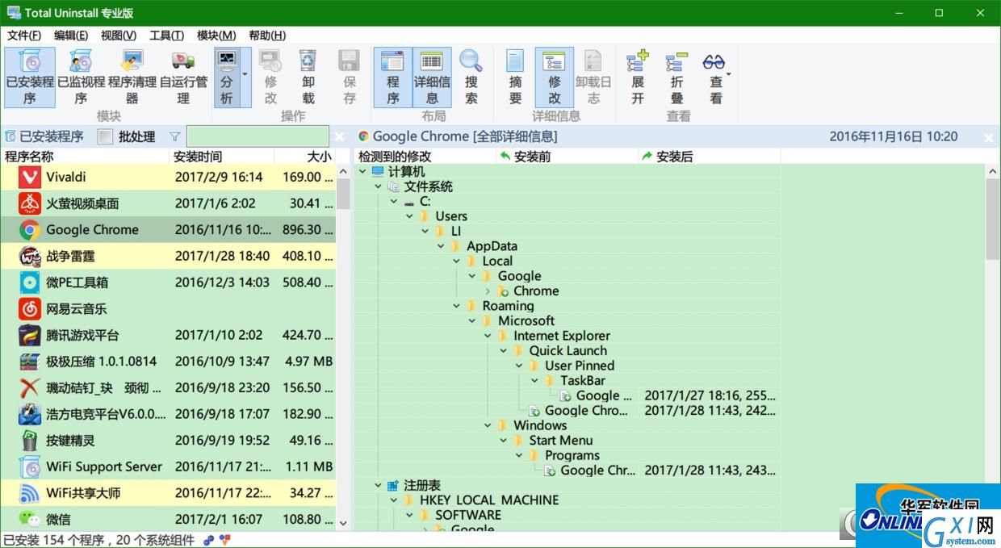Open the 工具(T) menu
This screenshot has height=548, width=1001.
[166, 36]
